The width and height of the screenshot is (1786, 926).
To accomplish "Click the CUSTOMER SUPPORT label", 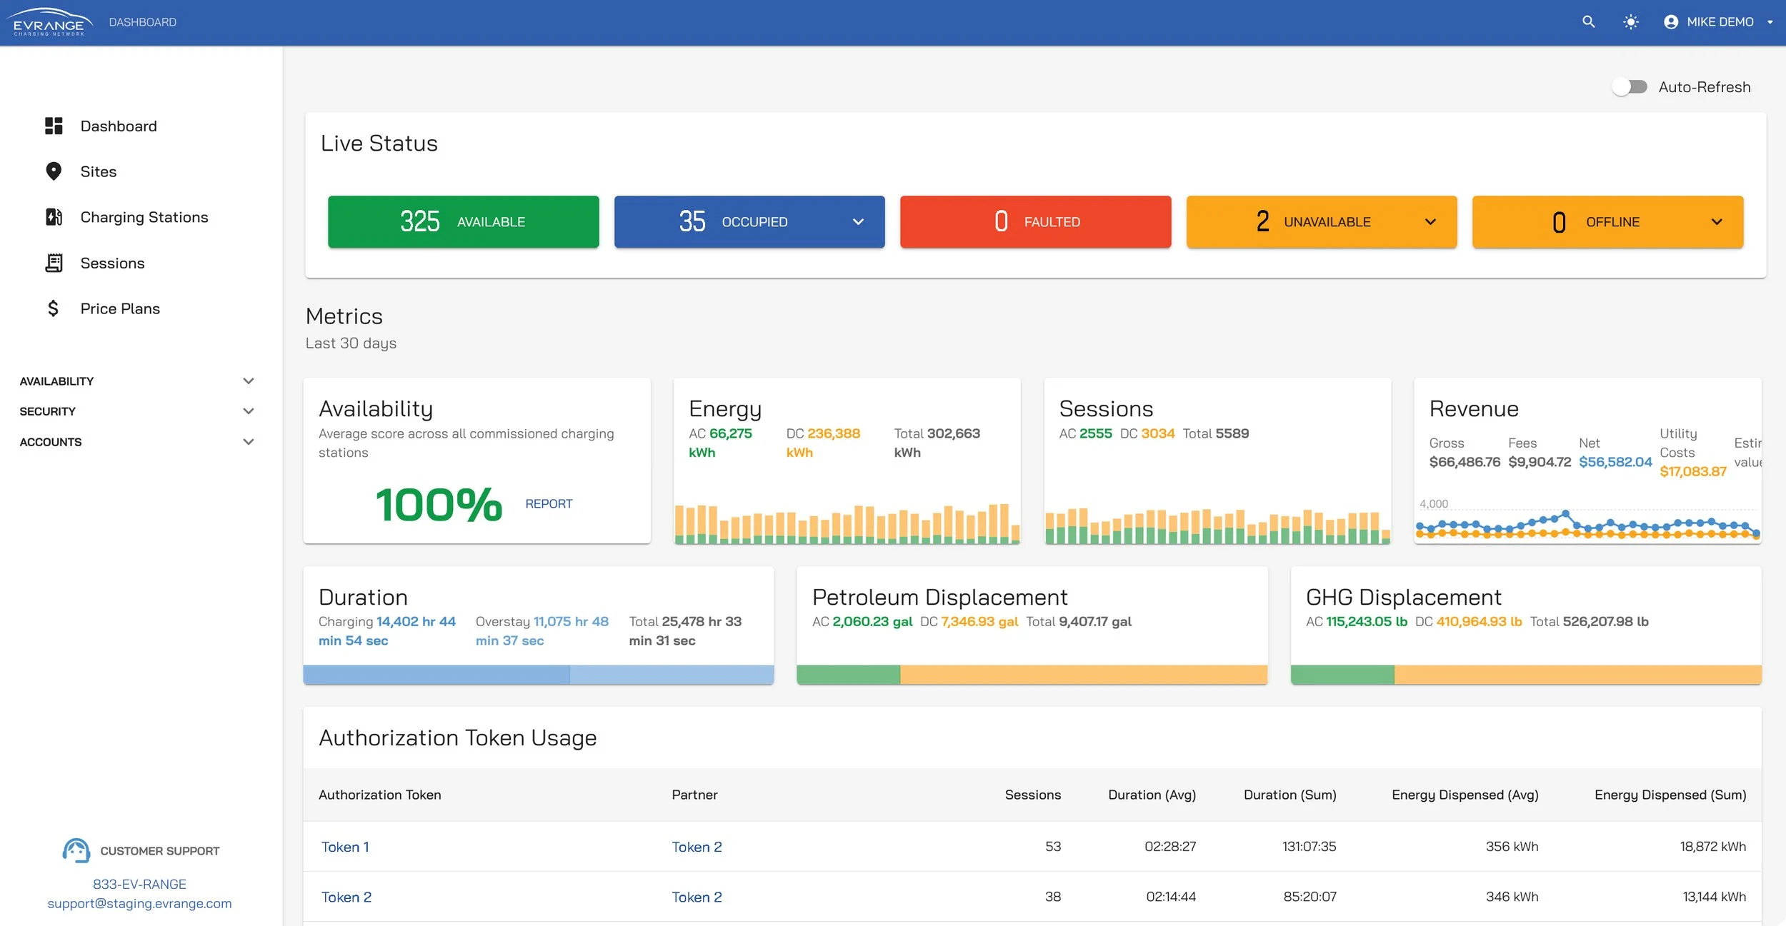I will [x=160, y=851].
